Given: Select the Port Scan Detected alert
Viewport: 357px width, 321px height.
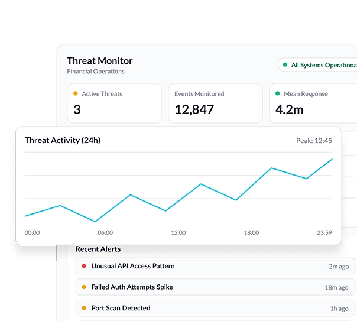Looking at the screenshot, I should [x=215, y=308].
